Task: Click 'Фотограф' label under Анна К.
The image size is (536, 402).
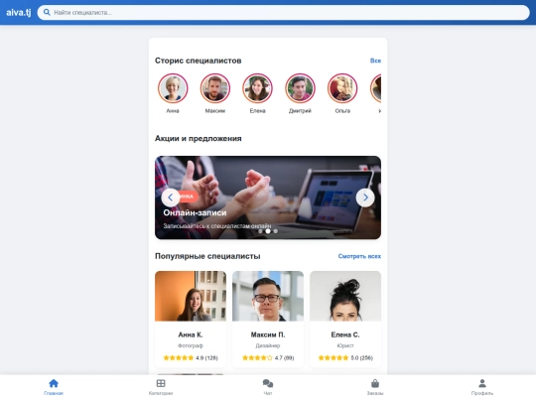Action: tap(191, 345)
